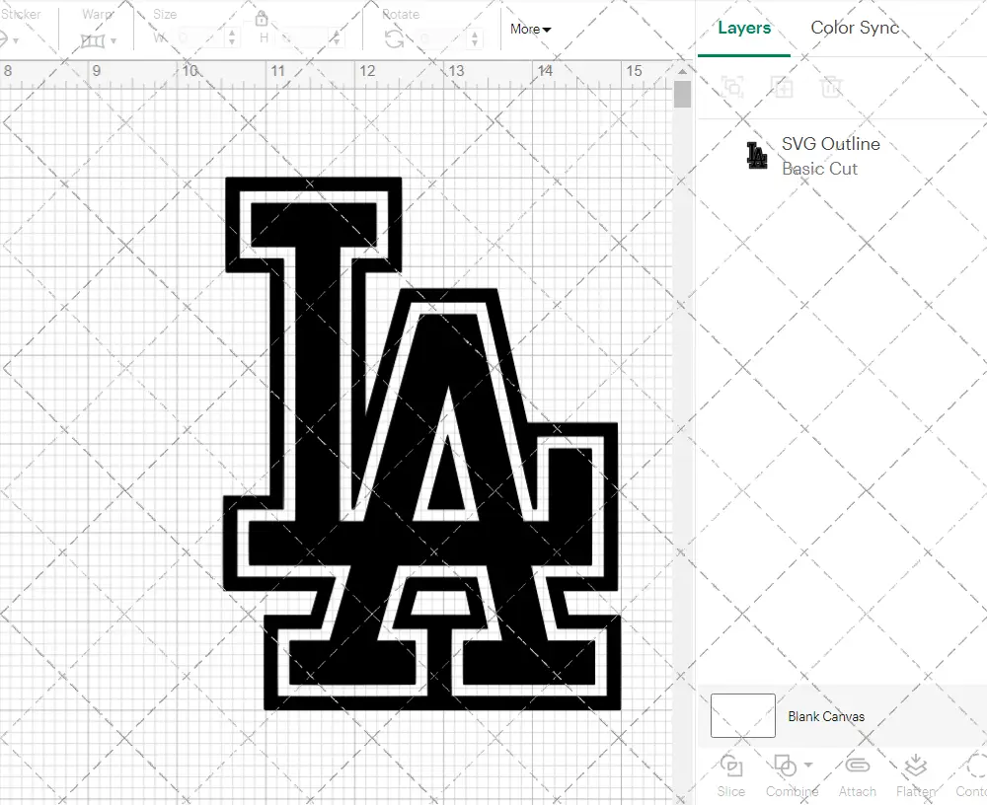Toggle the size aspect ratio lock
The width and height of the screenshot is (987, 805).
click(262, 19)
